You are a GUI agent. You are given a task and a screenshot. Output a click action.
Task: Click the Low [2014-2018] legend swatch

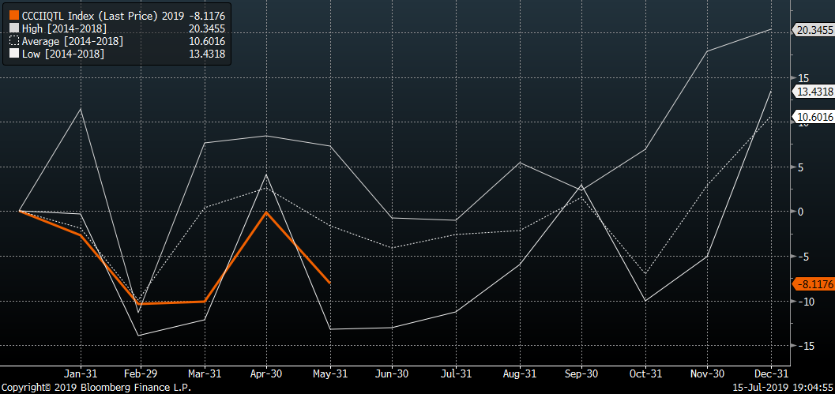click(13, 54)
